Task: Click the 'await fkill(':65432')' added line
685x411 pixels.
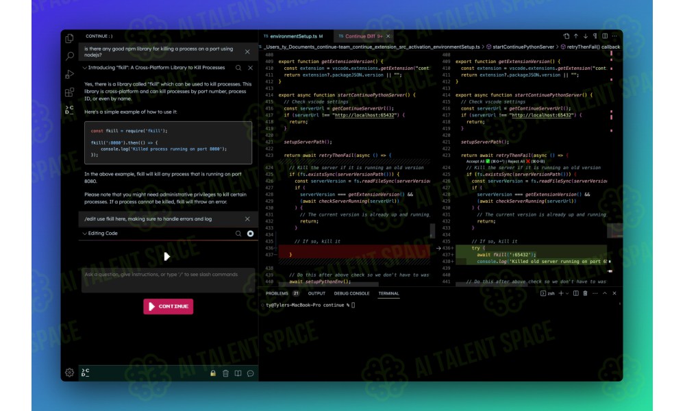Action: click(506, 255)
